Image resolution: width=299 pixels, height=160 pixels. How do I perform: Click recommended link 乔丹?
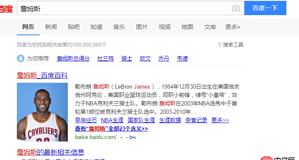click(164, 58)
